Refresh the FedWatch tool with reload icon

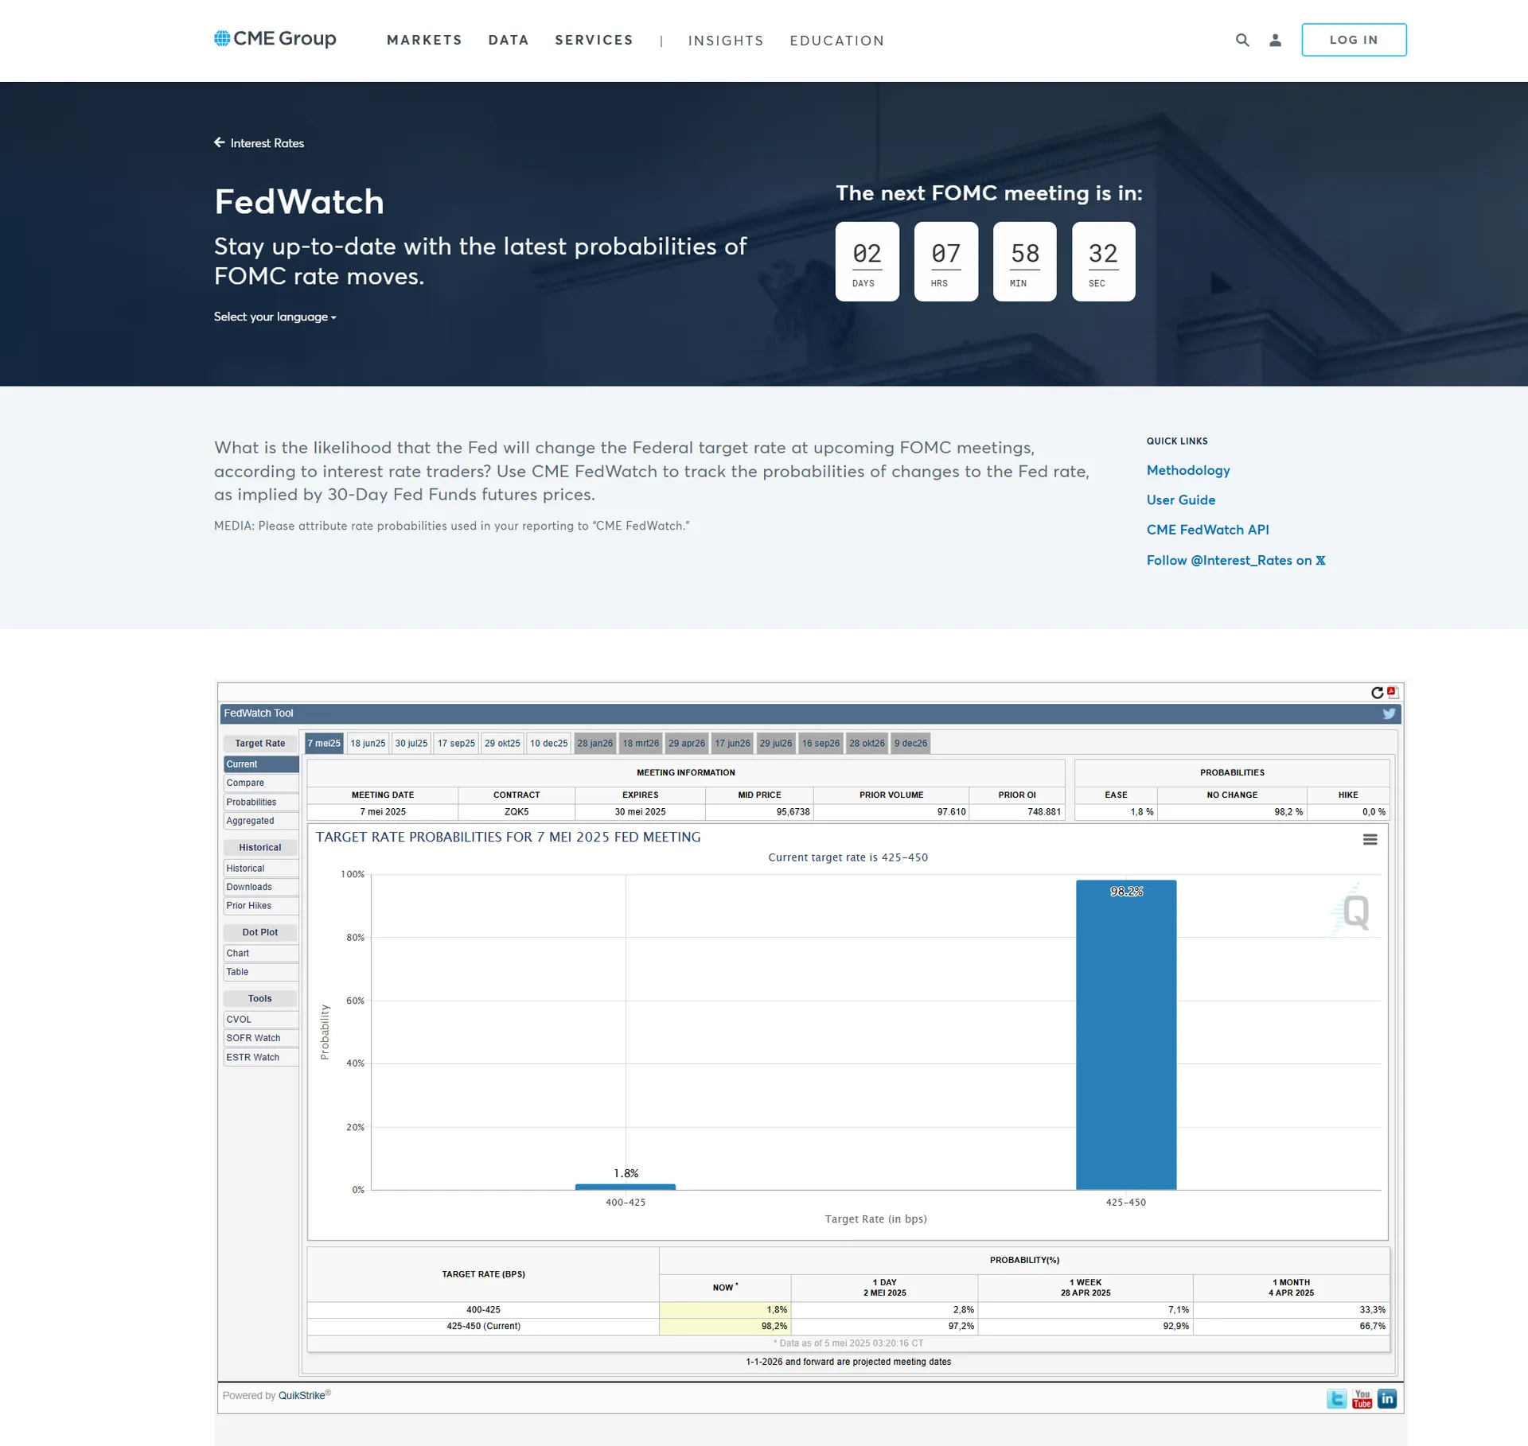[1377, 693]
